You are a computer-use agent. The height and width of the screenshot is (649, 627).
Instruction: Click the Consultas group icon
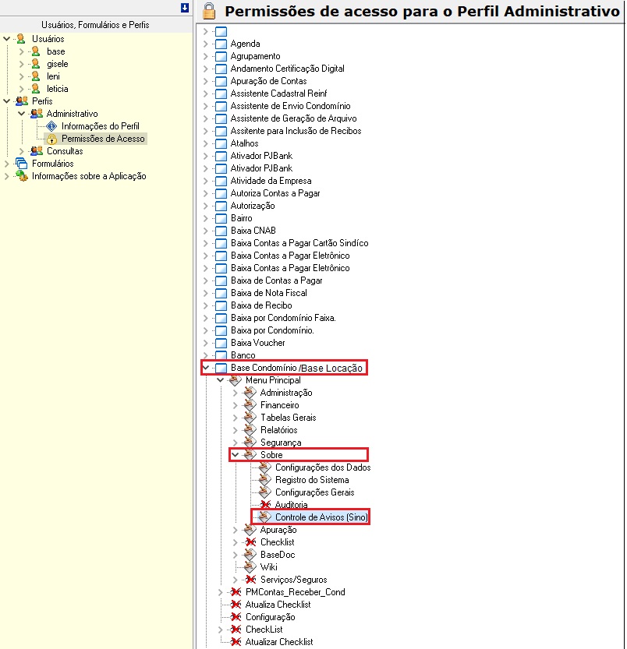pos(36,151)
